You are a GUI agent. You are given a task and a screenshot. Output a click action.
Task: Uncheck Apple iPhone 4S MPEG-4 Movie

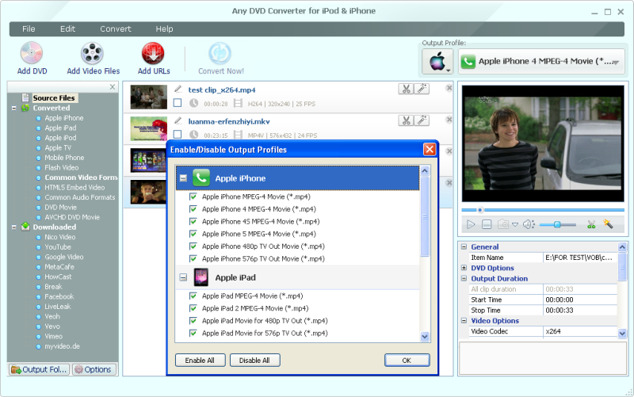click(193, 222)
